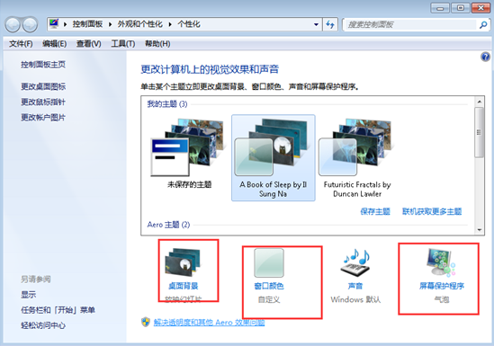Click the 搜索控制面板 search field
Viewport: 494px width, 346px height.
coord(411,24)
